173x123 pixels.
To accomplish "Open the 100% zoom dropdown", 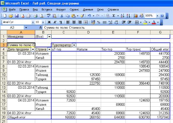I will (157, 16).
